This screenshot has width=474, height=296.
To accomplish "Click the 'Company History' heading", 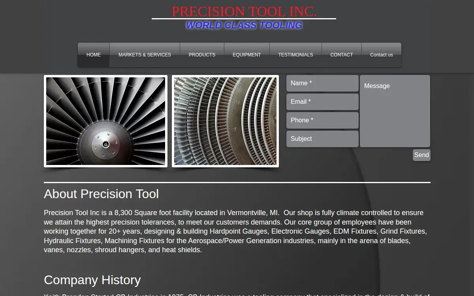I will tap(92, 280).
